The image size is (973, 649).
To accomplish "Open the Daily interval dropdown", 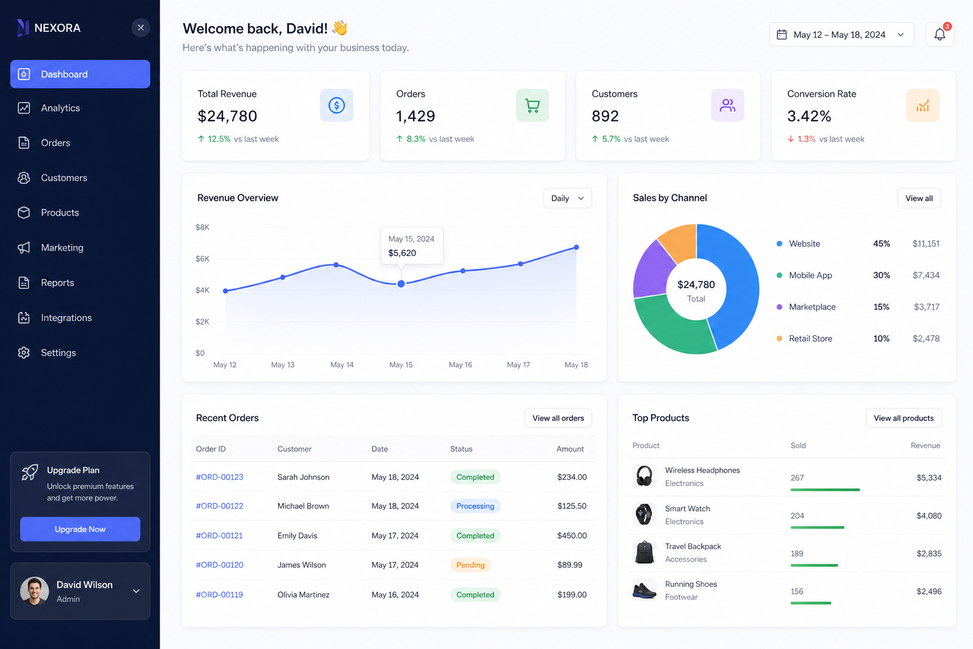I will point(568,198).
